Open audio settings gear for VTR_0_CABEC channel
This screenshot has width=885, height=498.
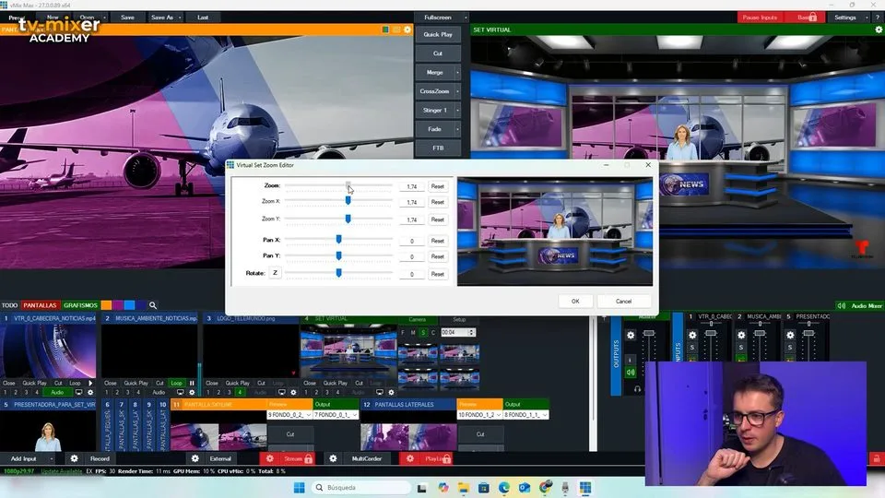tap(692, 336)
